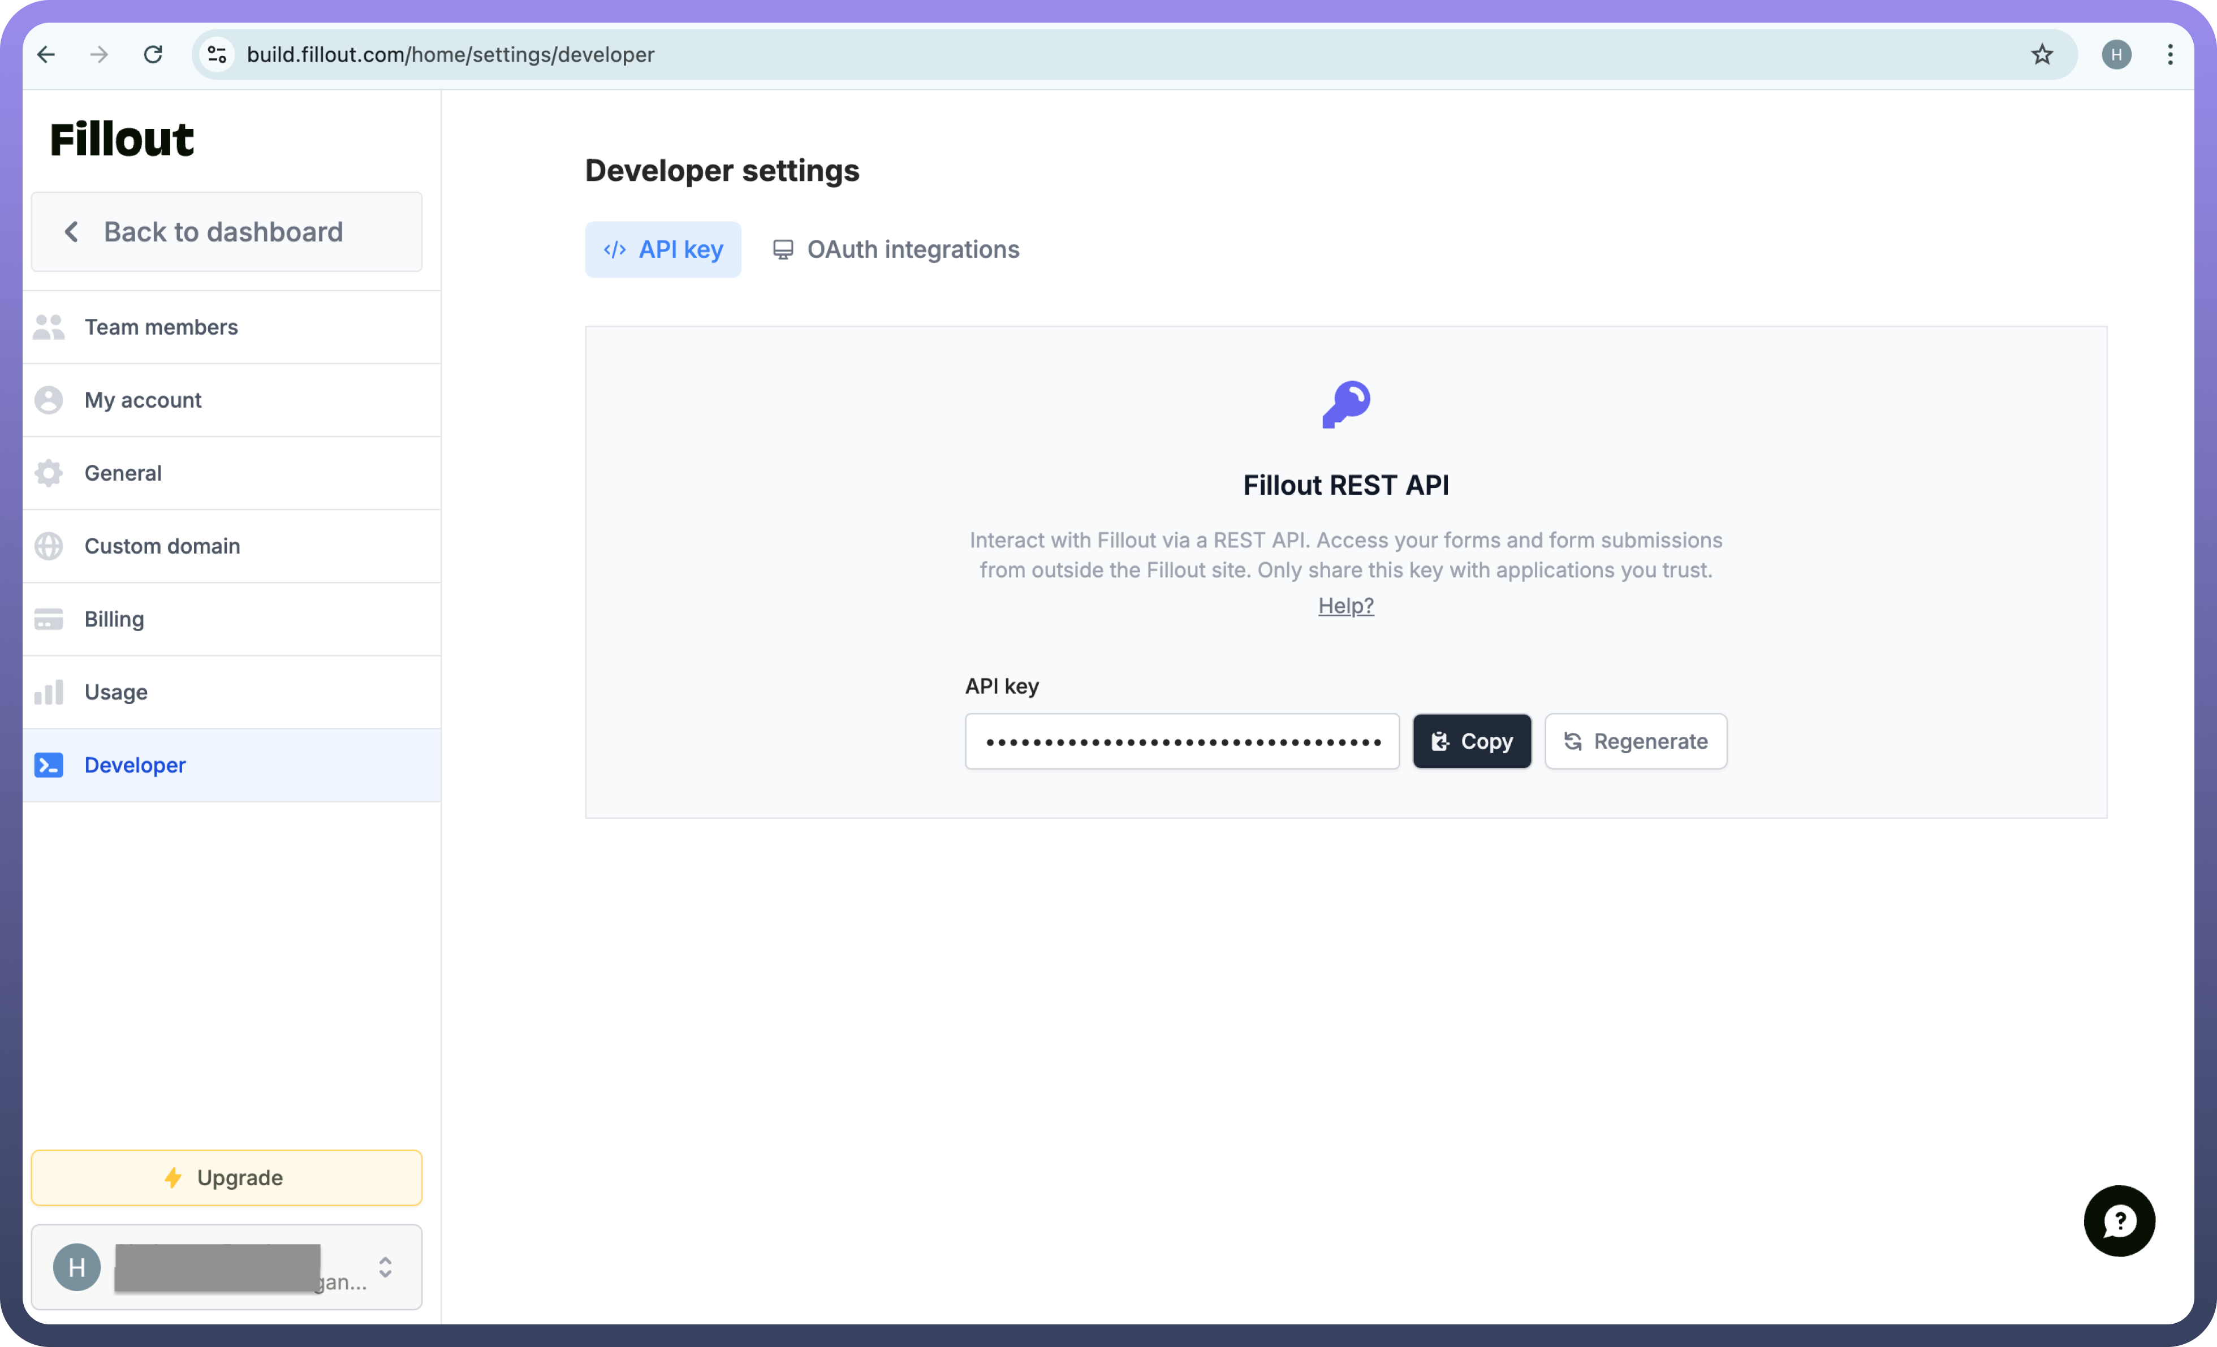The height and width of the screenshot is (1347, 2217).
Task: Click the masked API key field
Action: tap(1181, 741)
